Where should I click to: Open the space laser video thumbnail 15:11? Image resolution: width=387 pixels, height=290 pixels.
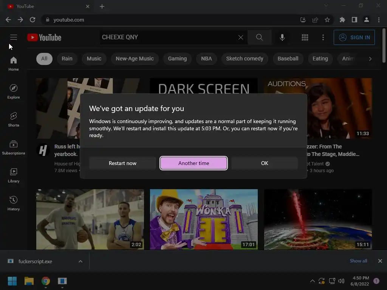[x=318, y=219]
